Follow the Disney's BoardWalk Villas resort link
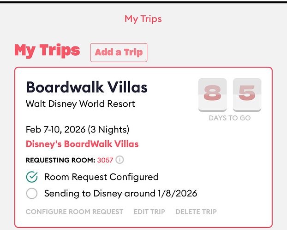 coord(82,144)
